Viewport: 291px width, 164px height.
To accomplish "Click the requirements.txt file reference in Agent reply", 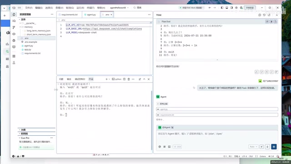I will 217,115.
